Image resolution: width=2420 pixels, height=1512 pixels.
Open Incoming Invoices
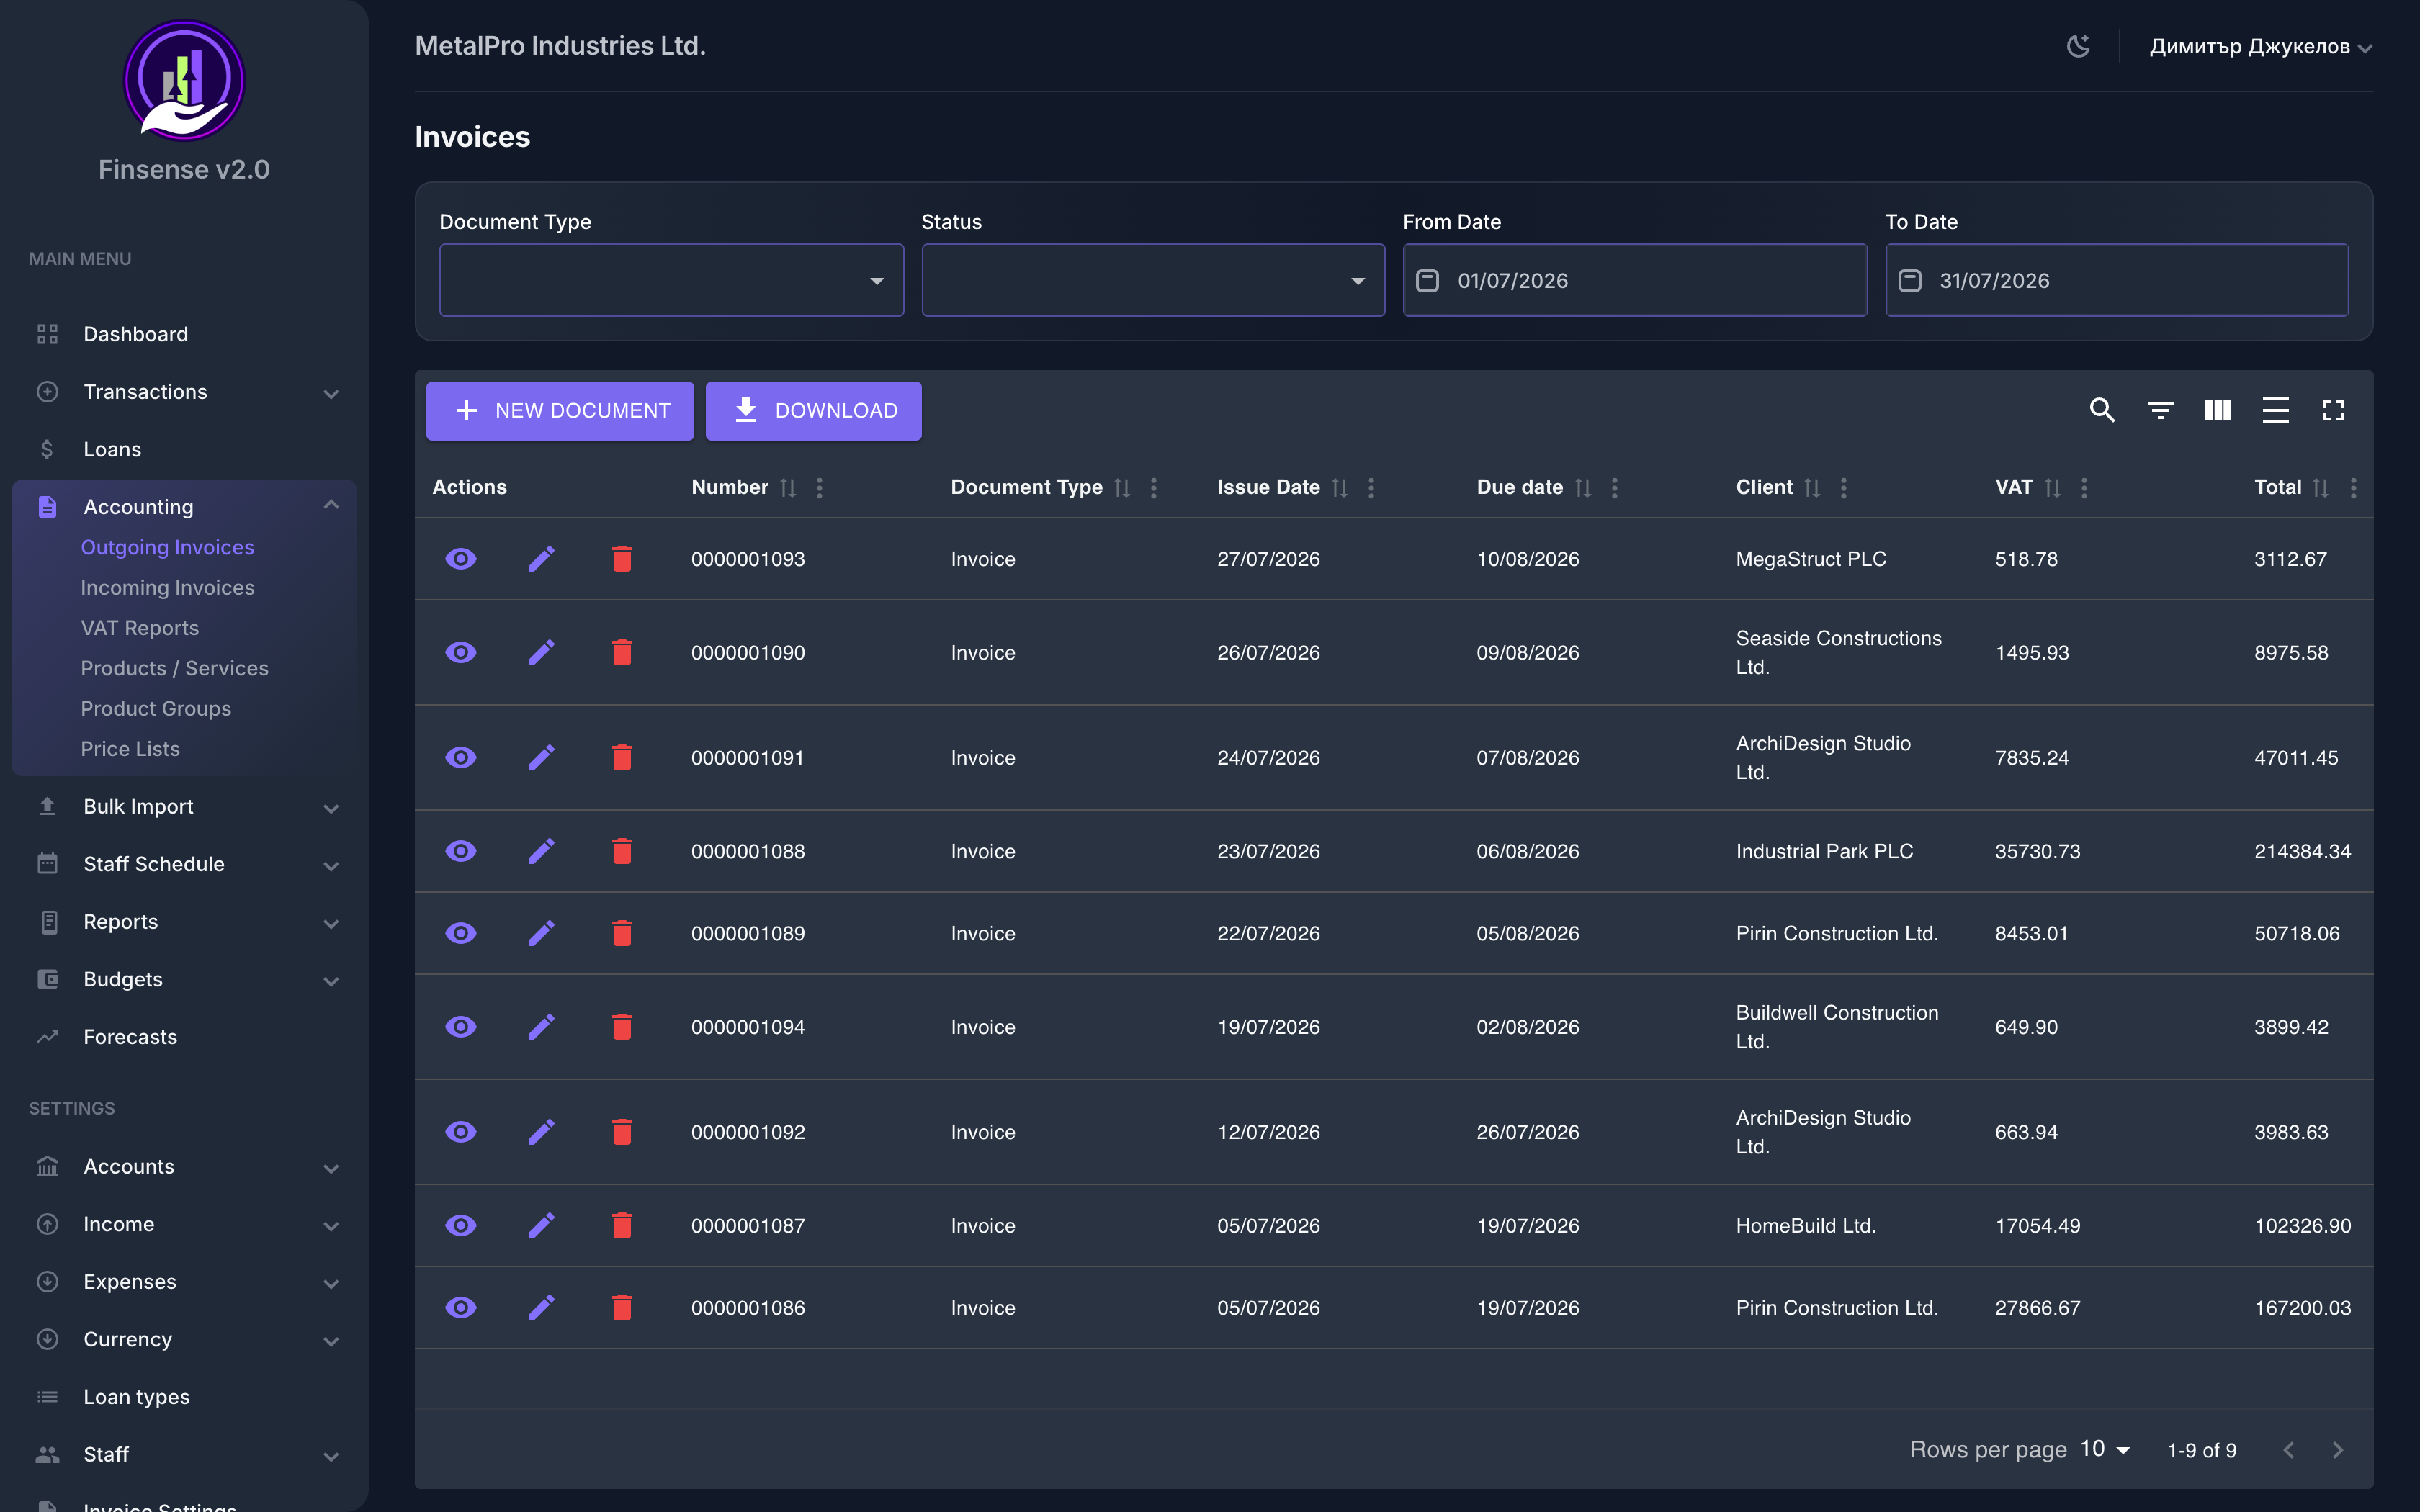click(167, 588)
